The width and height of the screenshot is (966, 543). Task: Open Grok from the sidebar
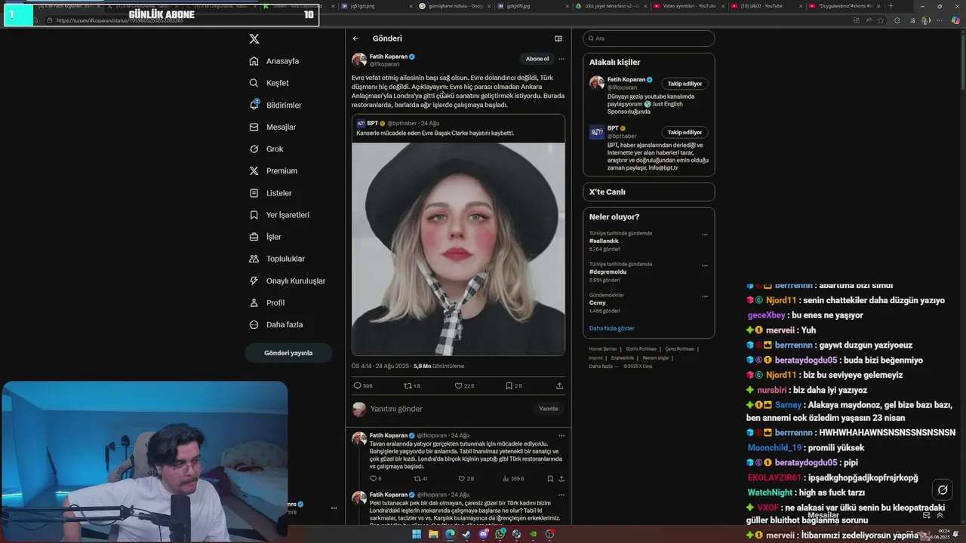(x=266, y=149)
